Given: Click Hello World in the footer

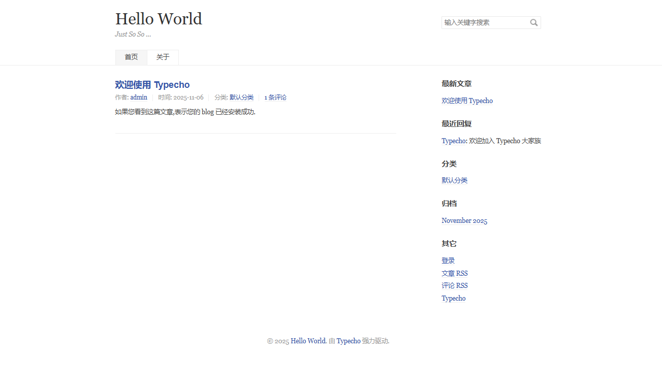Looking at the screenshot, I should [x=308, y=341].
